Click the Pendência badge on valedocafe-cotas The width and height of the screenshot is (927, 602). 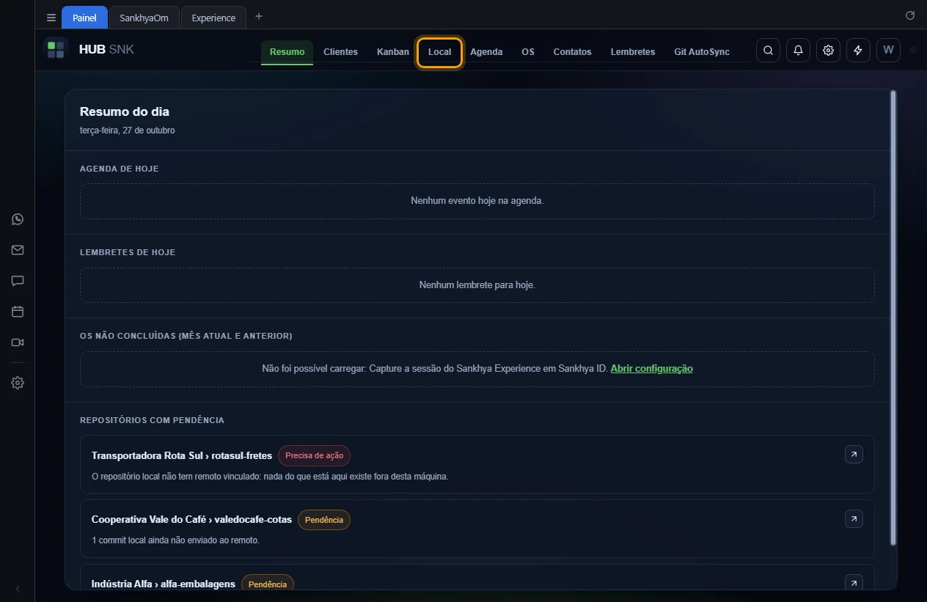324,520
